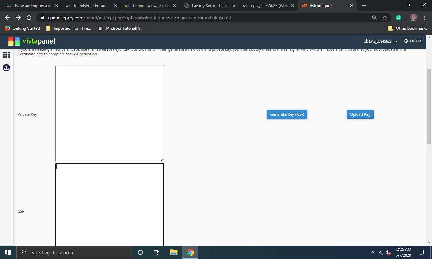Viewport: 432px width, 259px height.
Task: Click the Upload Key button
Action: [x=360, y=114]
